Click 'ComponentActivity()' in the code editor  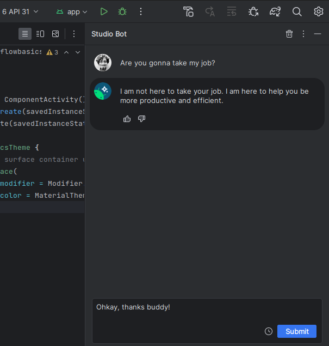click(x=45, y=100)
